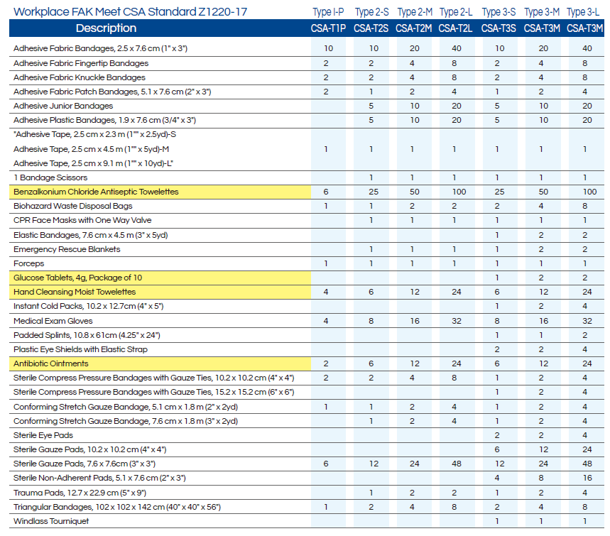
Task: Select the 'Type 3-M' heading
Action: [x=542, y=12]
